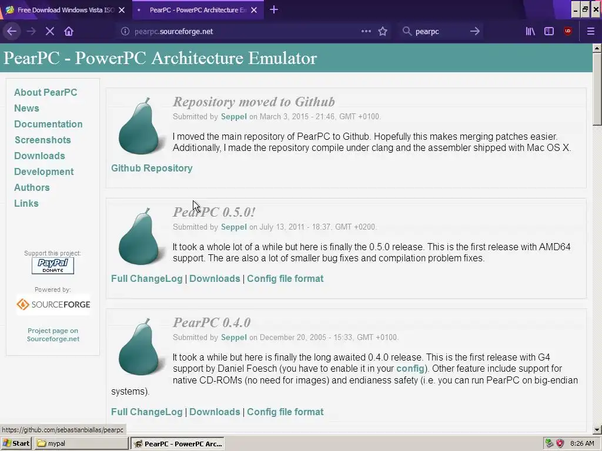Open Downloads link under PearPC 0.5.0
Image resolution: width=602 pixels, height=451 pixels.
coord(215,279)
